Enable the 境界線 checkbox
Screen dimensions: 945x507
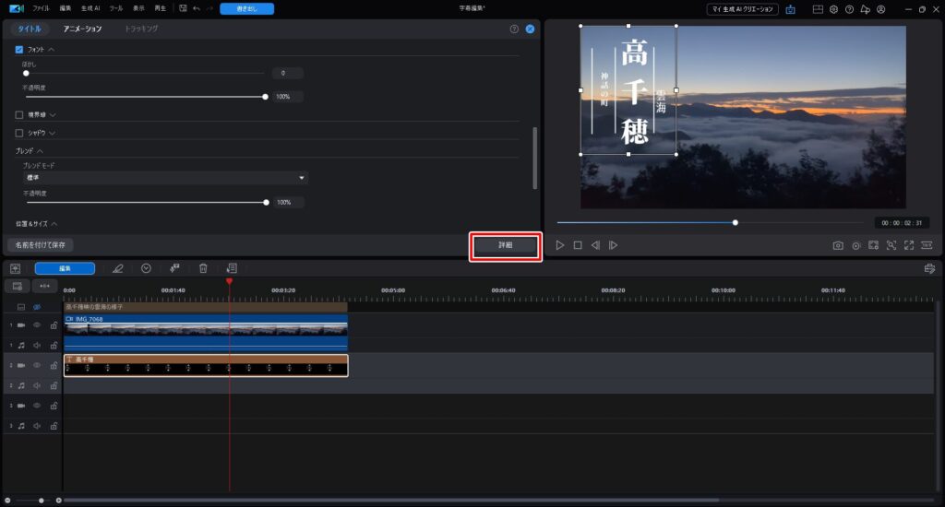[19, 114]
